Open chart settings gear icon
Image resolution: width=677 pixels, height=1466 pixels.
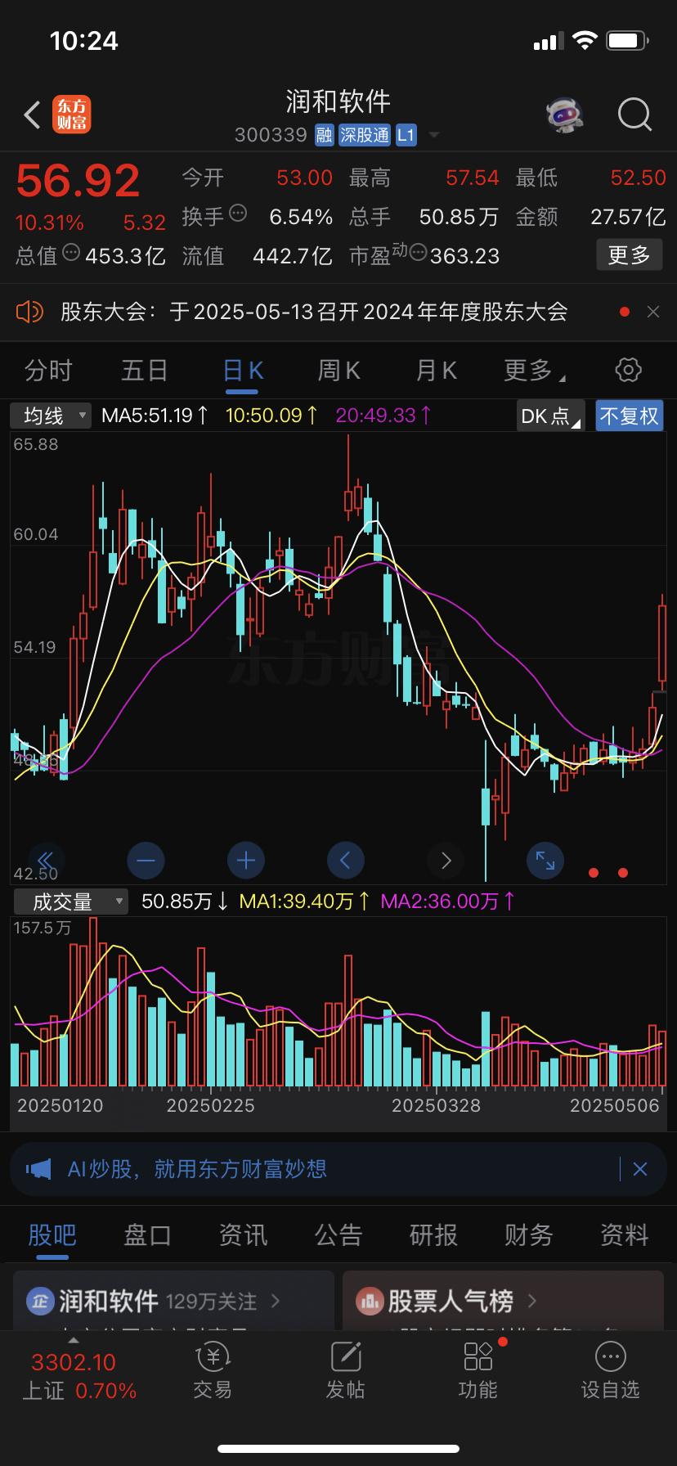[628, 370]
